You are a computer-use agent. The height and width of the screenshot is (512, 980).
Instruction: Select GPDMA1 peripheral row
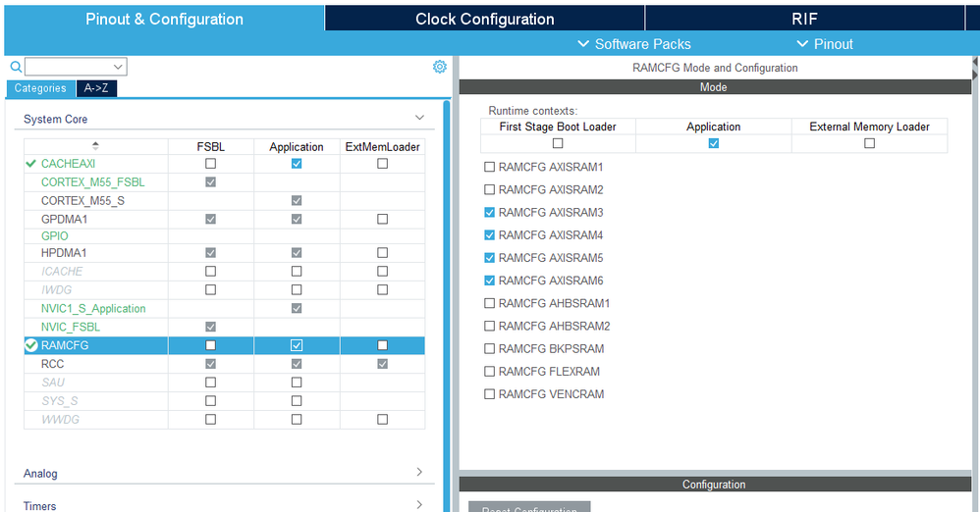point(65,219)
